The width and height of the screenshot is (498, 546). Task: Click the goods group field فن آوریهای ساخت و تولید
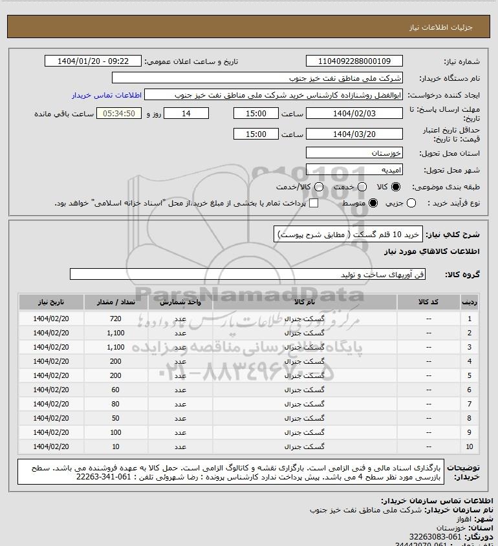click(x=248, y=275)
